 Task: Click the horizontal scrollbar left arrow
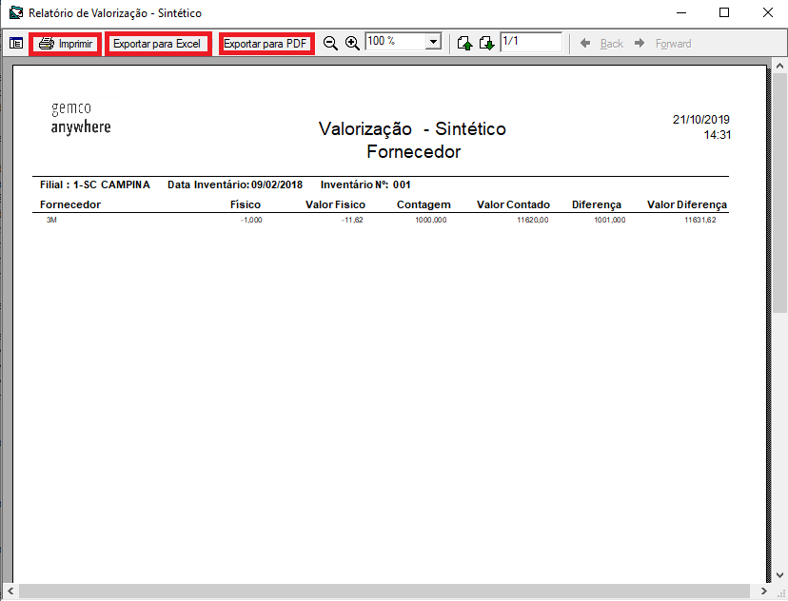10,591
